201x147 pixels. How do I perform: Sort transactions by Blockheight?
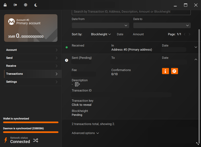pos(101,34)
